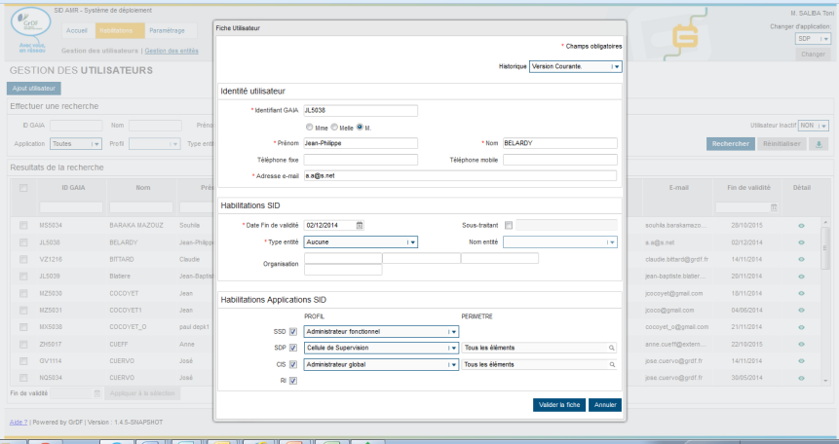Open the Accueil tab
839x444 pixels.
pos(77,30)
